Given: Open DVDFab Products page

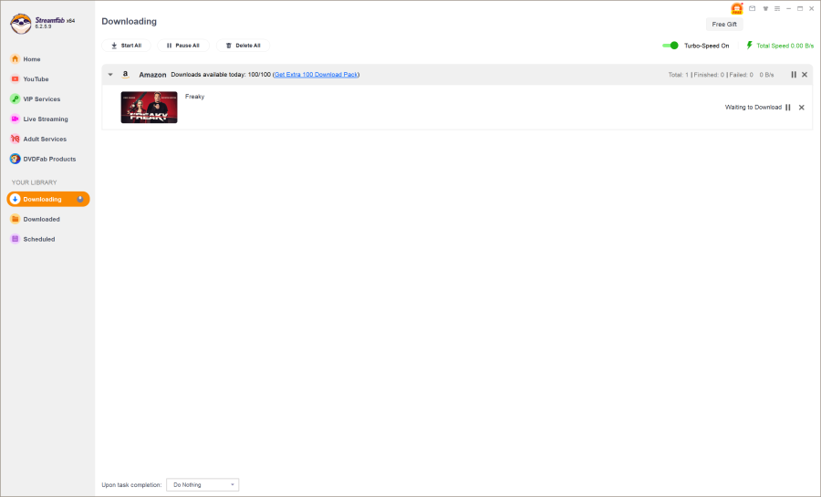Looking at the screenshot, I should click(43, 159).
